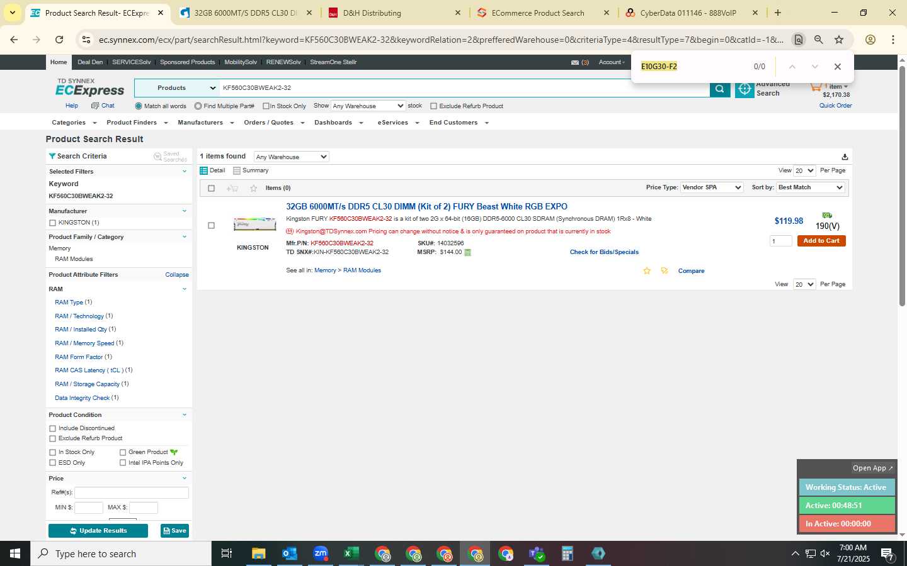Click MIN $ price field
Image resolution: width=907 pixels, height=566 pixels.
point(89,508)
